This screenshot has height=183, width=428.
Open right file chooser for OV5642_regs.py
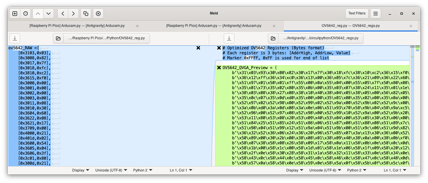[273, 38]
